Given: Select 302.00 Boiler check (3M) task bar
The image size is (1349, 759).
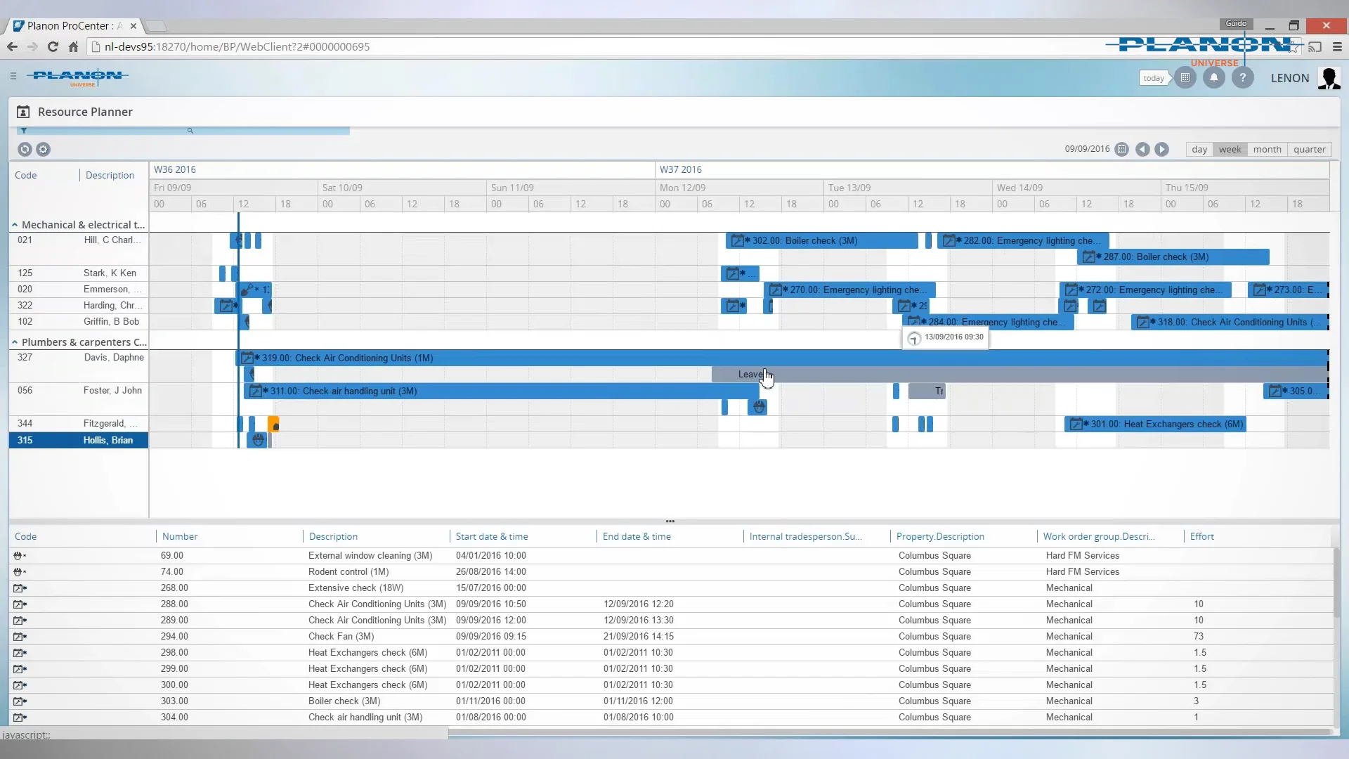Looking at the screenshot, I should [x=821, y=241].
